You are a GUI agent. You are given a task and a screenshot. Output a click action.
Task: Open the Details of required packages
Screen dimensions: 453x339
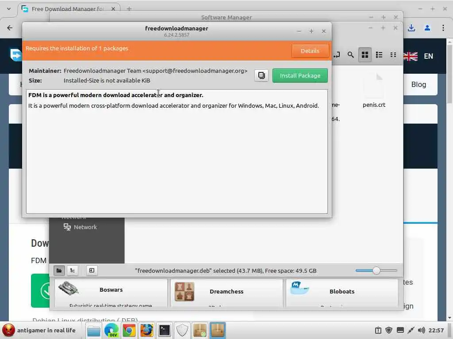310,51
